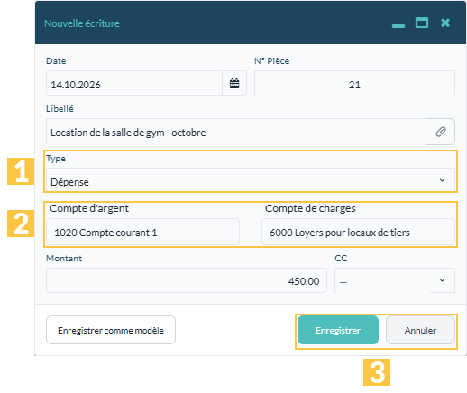
Task: Cancel with the Annuler button
Action: click(420, 330)
